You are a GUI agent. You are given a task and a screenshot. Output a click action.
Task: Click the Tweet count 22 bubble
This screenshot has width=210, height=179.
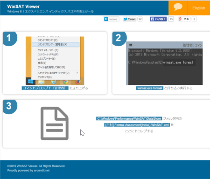pyautogui.click(x=140, y=19)
